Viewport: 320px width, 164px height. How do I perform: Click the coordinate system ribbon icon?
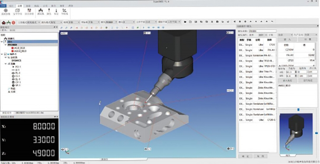coord(64,10)
